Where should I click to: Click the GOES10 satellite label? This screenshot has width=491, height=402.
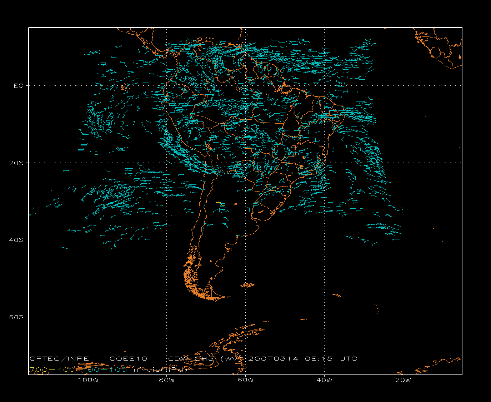tap(128, 358)
